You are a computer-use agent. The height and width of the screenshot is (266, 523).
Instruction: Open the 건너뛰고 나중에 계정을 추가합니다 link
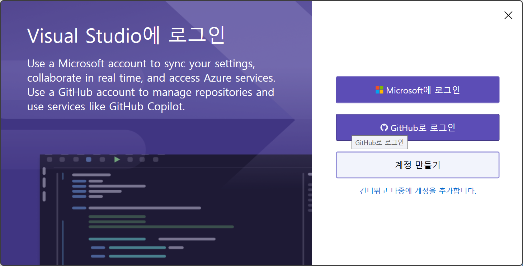[418, 191]
